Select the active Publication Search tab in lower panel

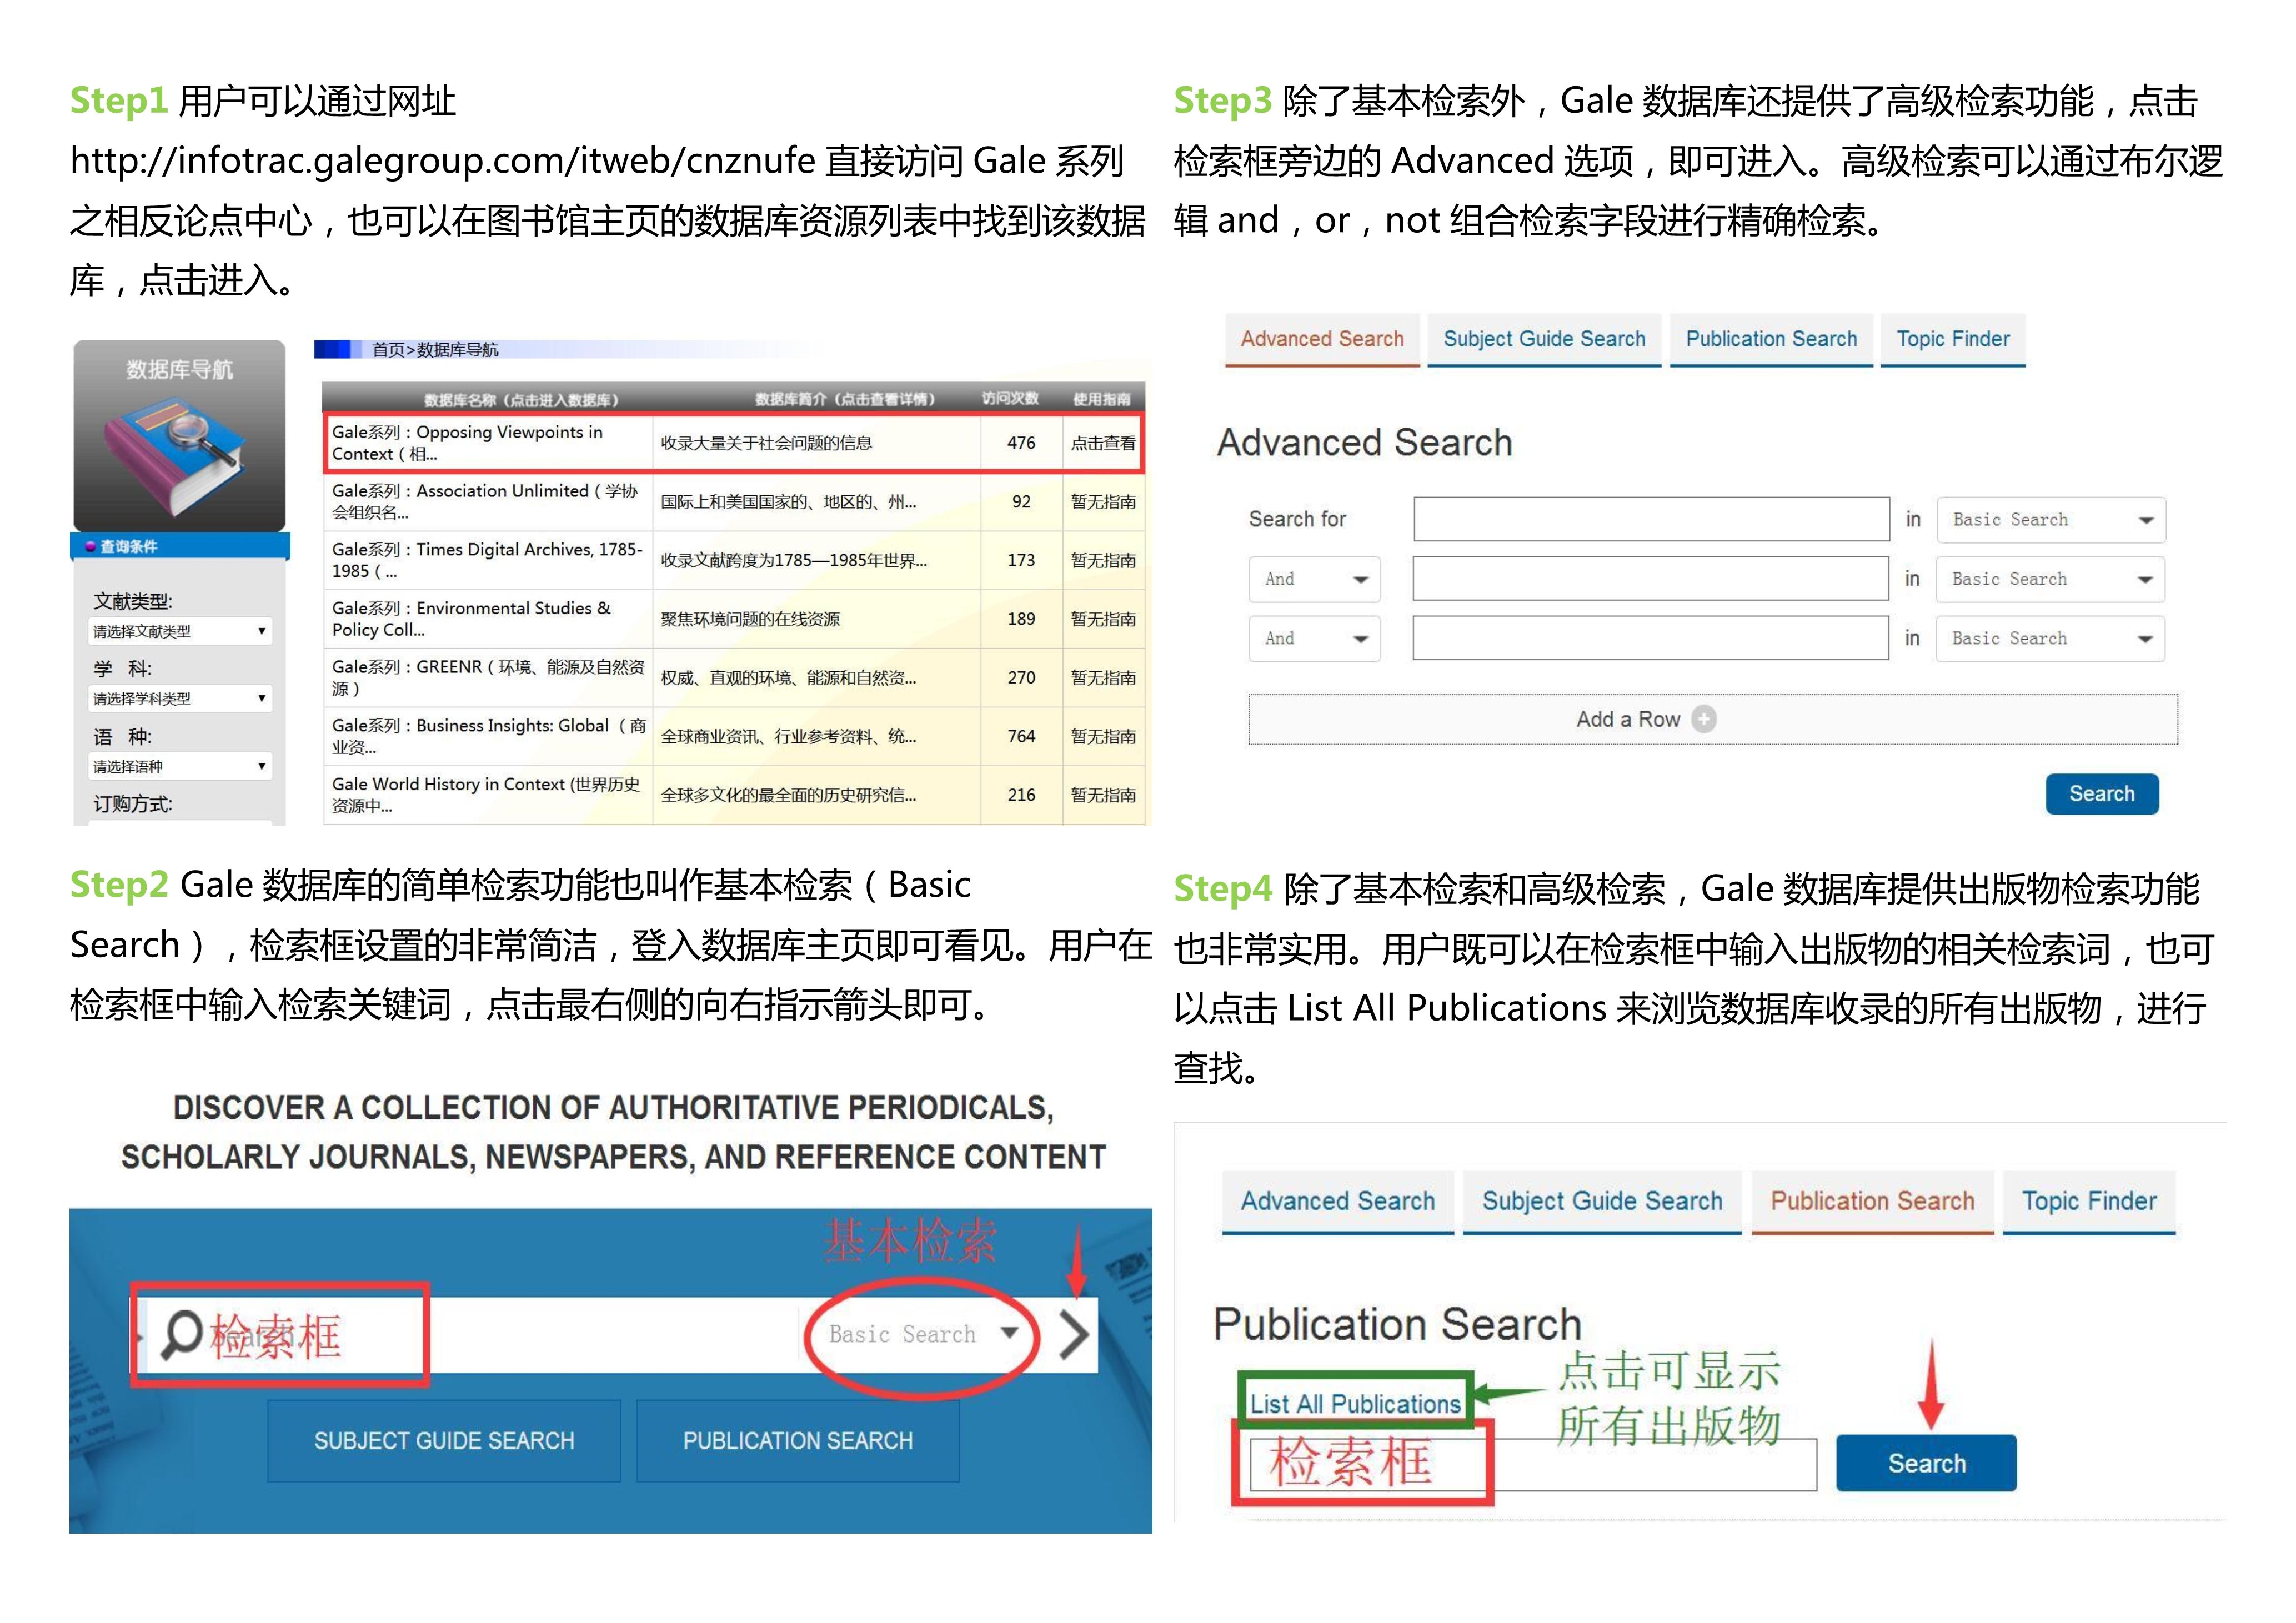[x=1872, y=1202]
